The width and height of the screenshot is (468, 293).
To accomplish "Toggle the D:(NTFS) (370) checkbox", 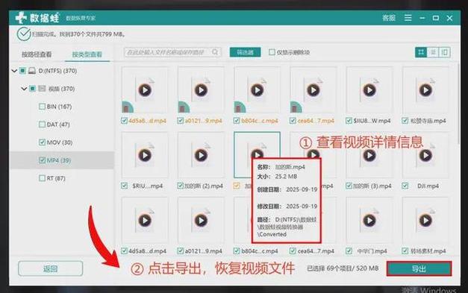I will click(22, 71).
